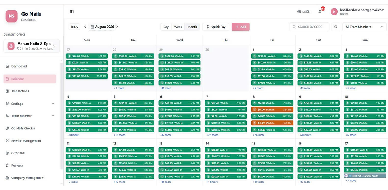
Task: Open +9 more link on the 17th
Action: (x=351, y=180)
